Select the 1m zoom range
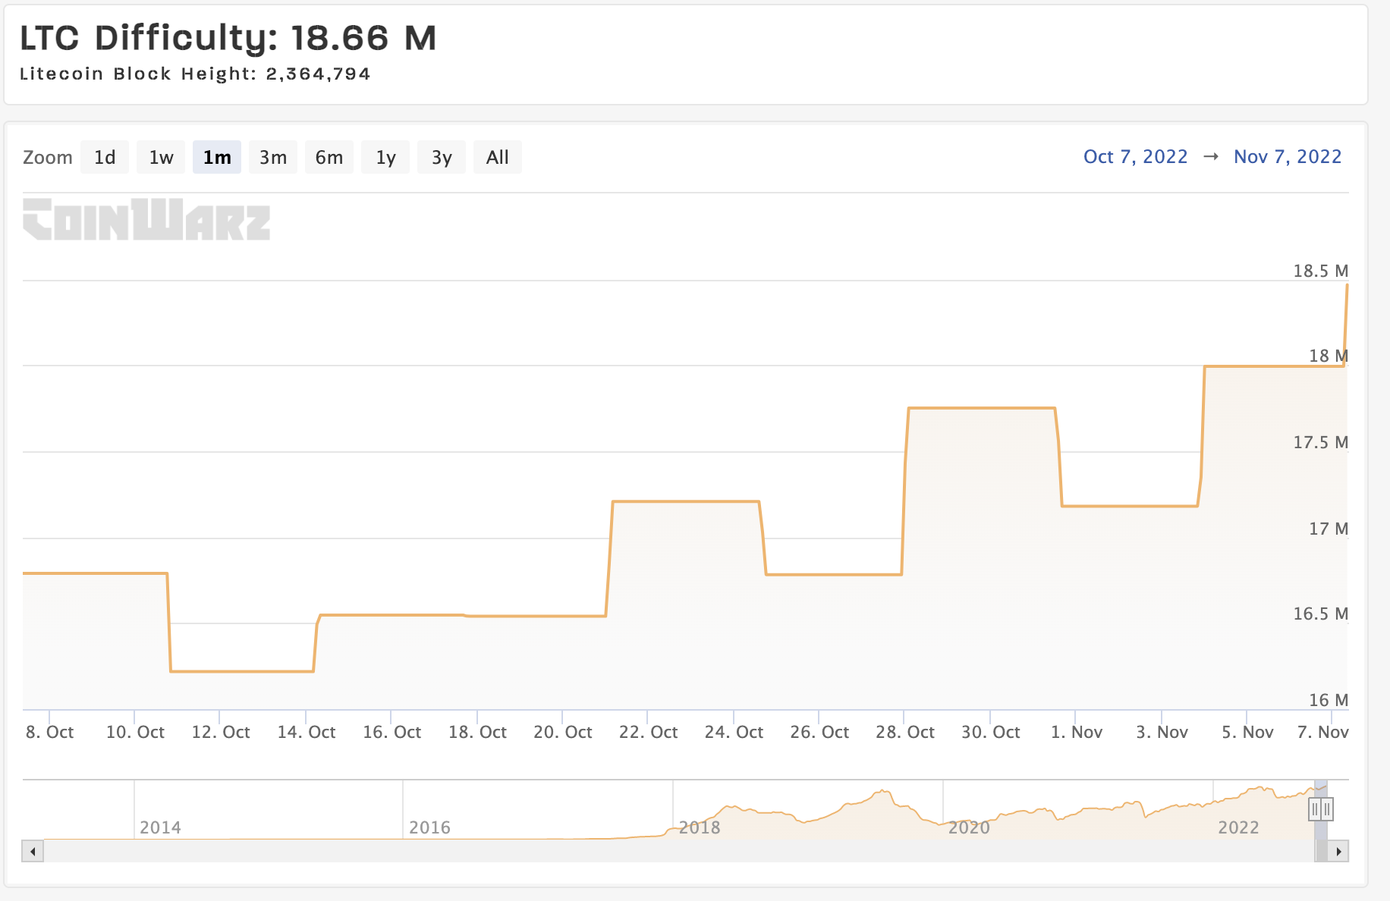The height and width of the screenshot is (901, 1390). 217,157
